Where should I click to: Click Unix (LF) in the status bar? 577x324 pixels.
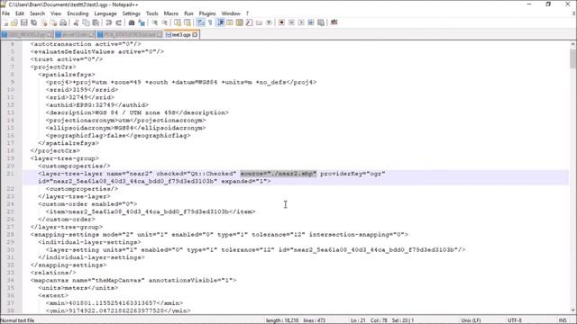coord(471,320)
